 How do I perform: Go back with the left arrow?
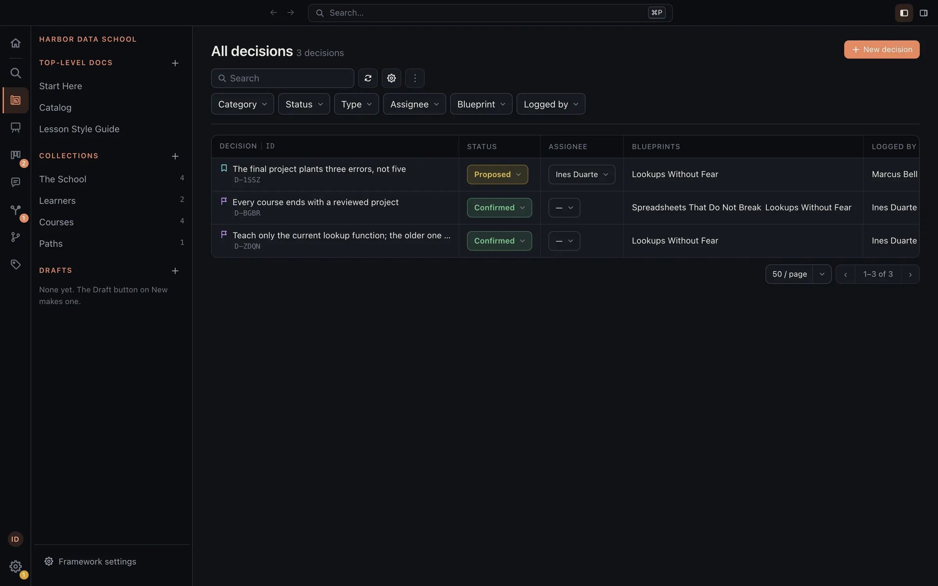point(274,13)
